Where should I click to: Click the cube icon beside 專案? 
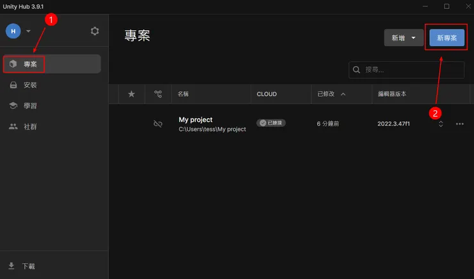point(13,64)
